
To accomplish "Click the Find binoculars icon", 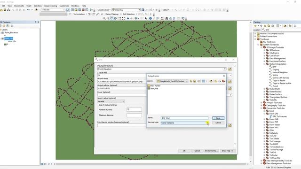I will [x=166, y=18].
